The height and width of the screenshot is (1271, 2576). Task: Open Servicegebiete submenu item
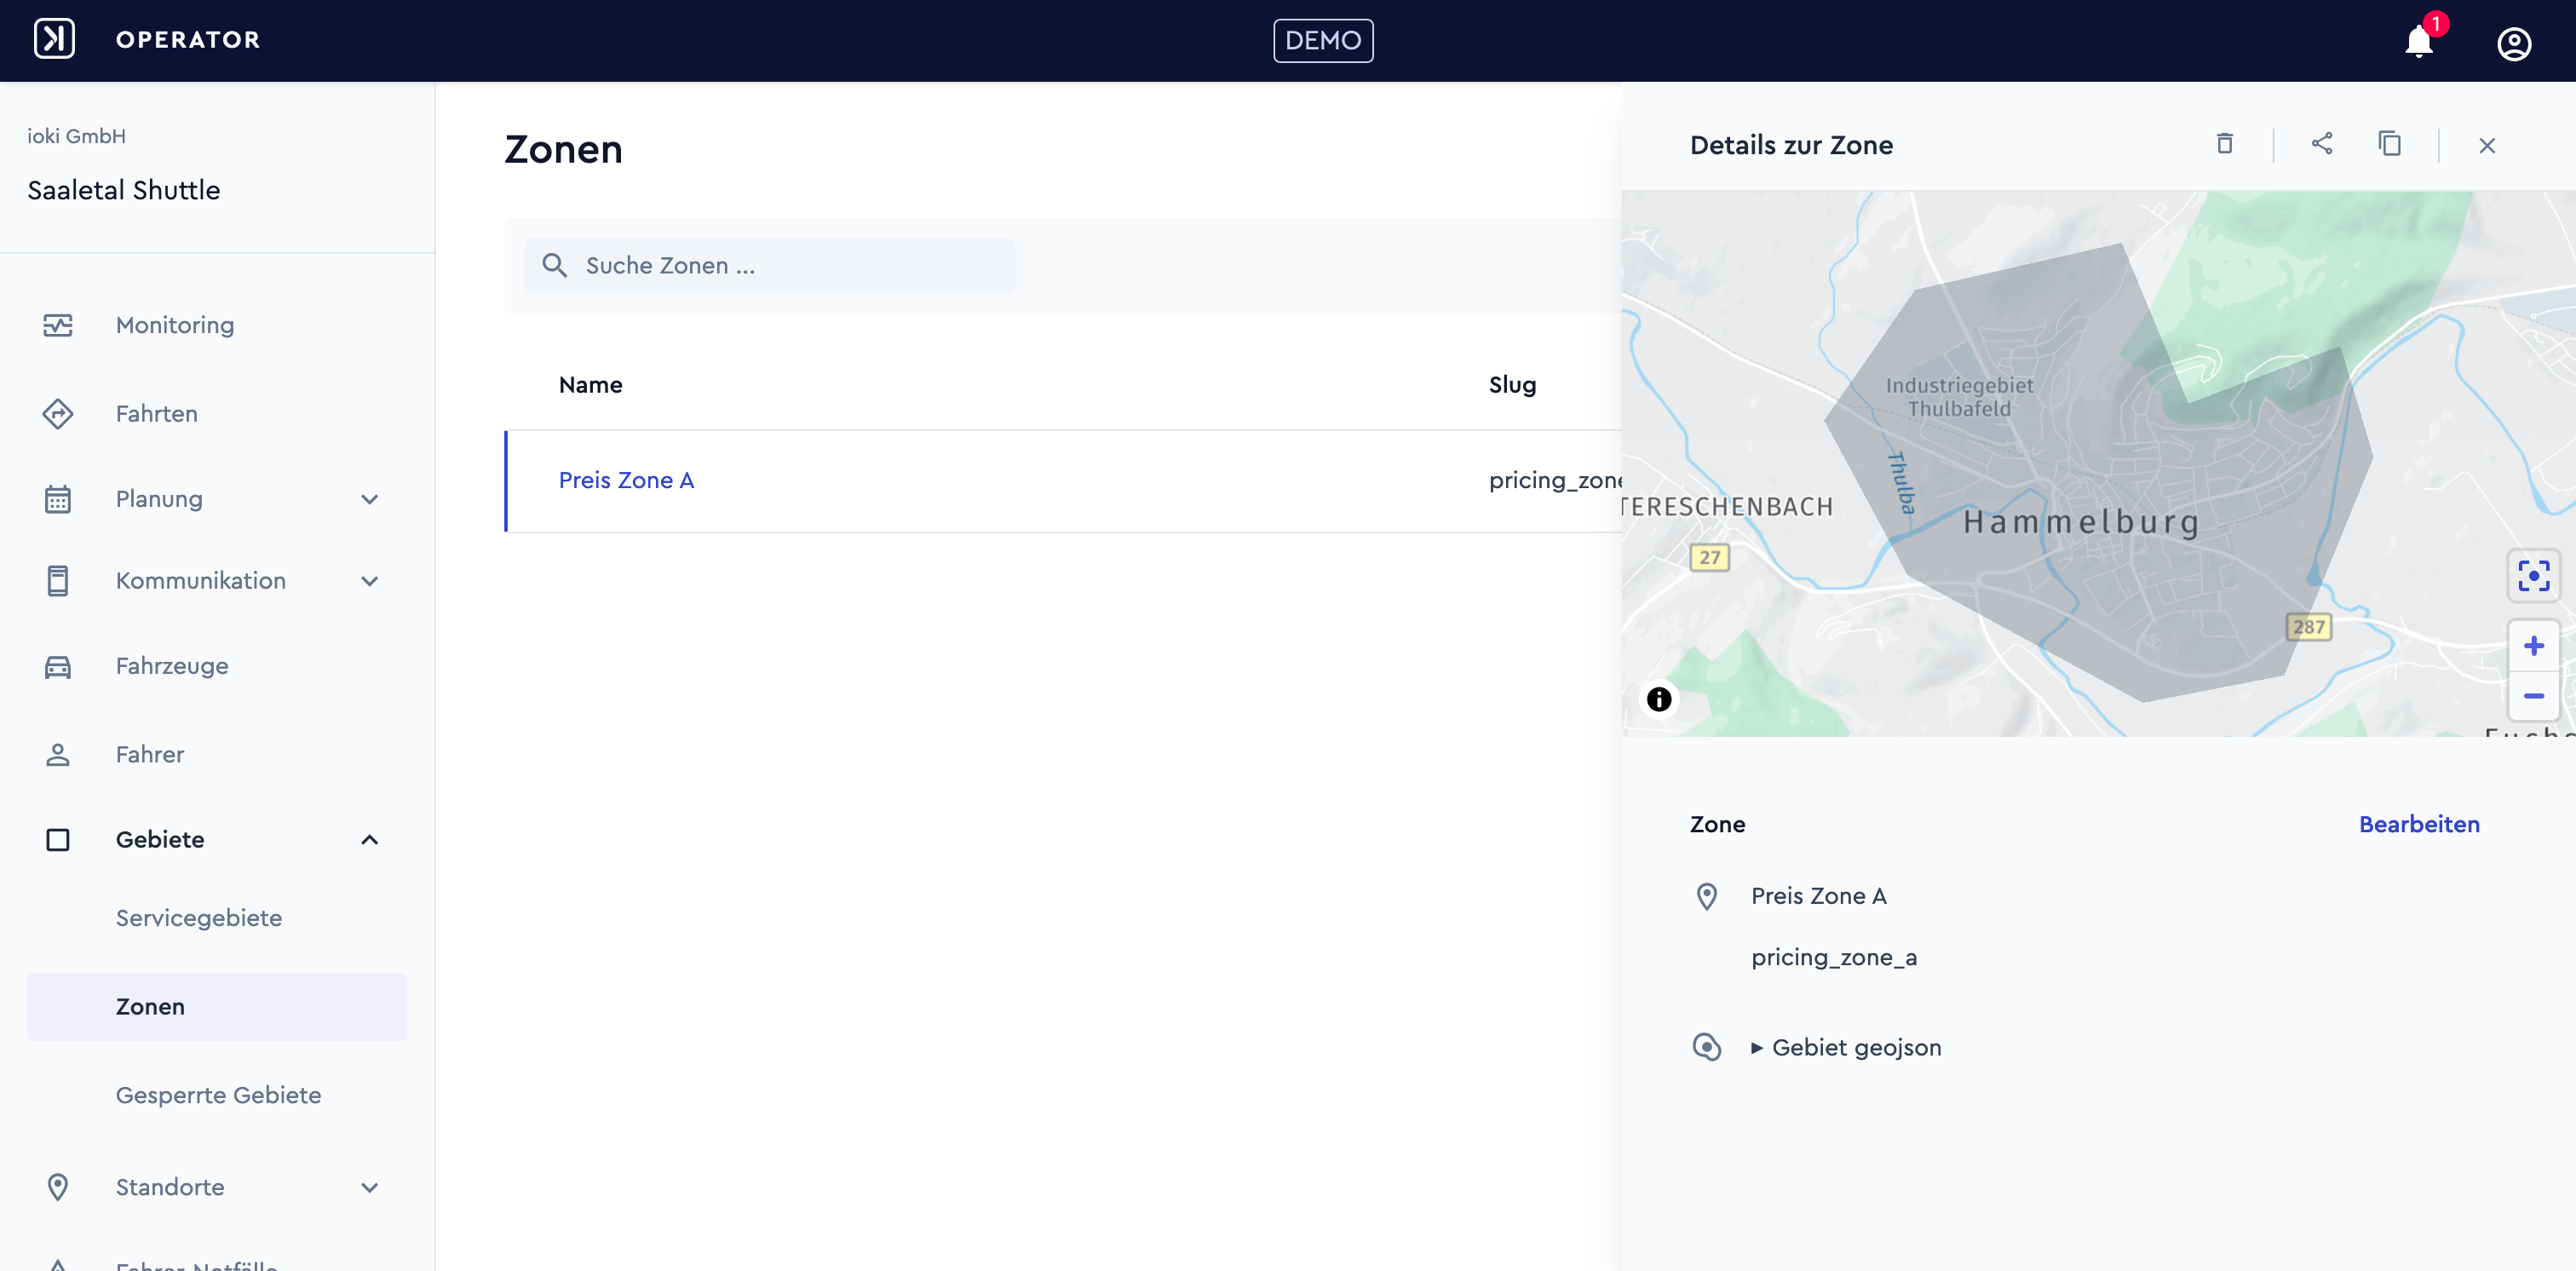199,918
